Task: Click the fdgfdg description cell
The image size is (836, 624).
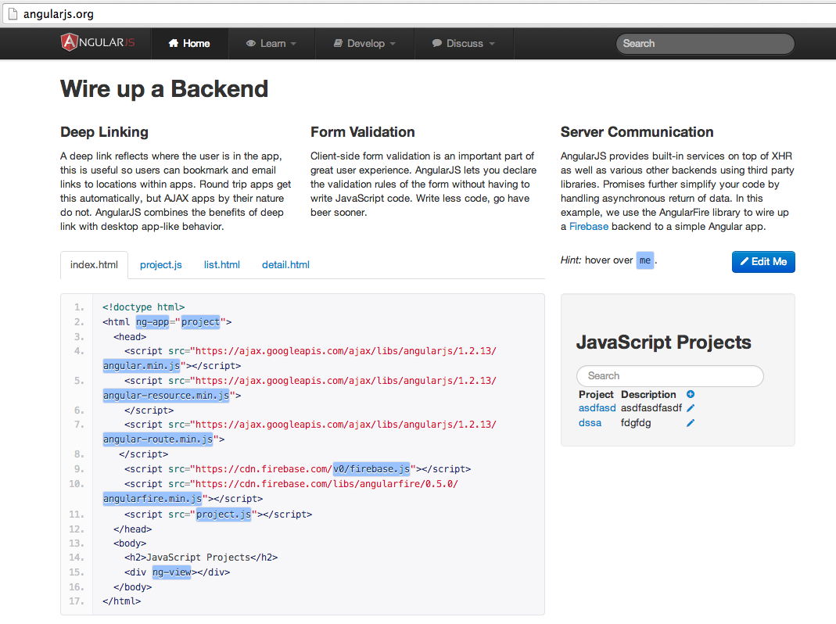Action: 636,423
